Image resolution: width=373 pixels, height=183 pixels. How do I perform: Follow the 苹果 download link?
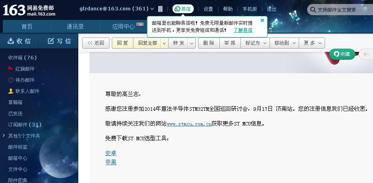[111, 162]
